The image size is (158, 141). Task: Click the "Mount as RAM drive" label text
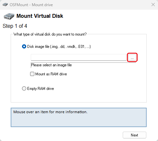click(51, 74)
